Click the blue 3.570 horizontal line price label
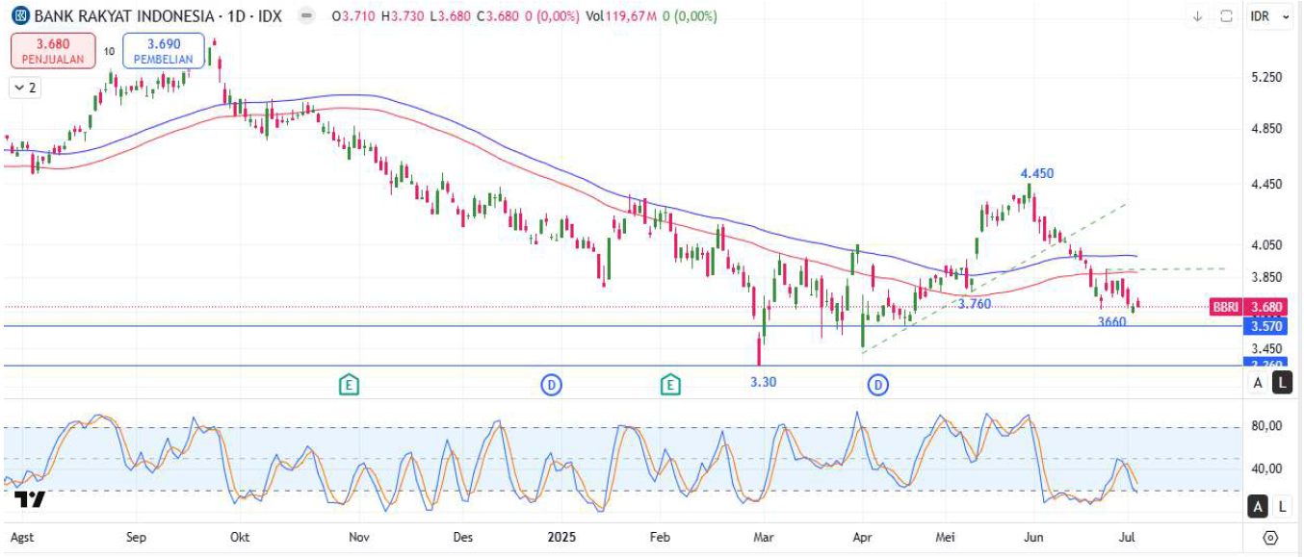Image resolution: width=1304 pixels, height=557 pixels. point(1266,326)
